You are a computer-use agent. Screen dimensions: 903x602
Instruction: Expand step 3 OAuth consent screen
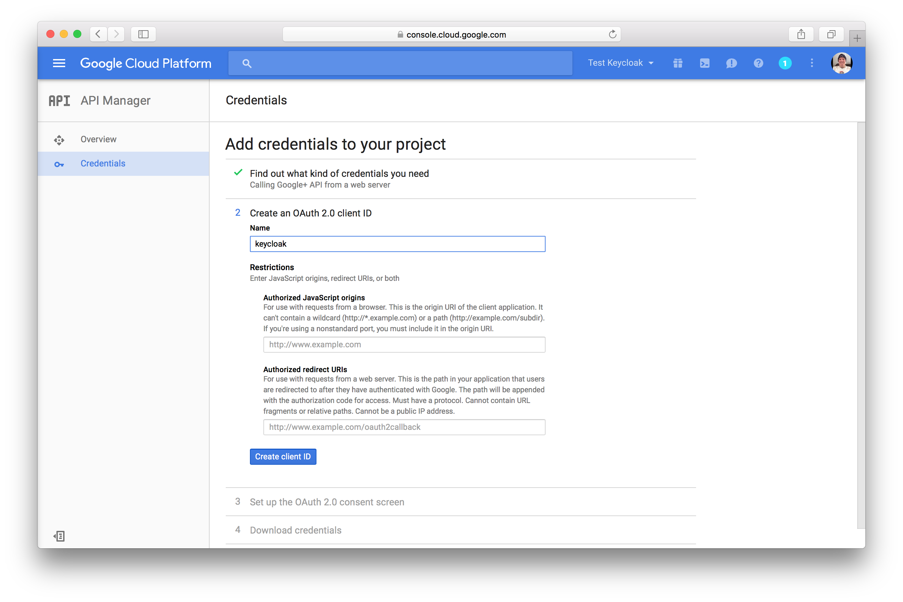pyautogui.click(x=327, y=502)
